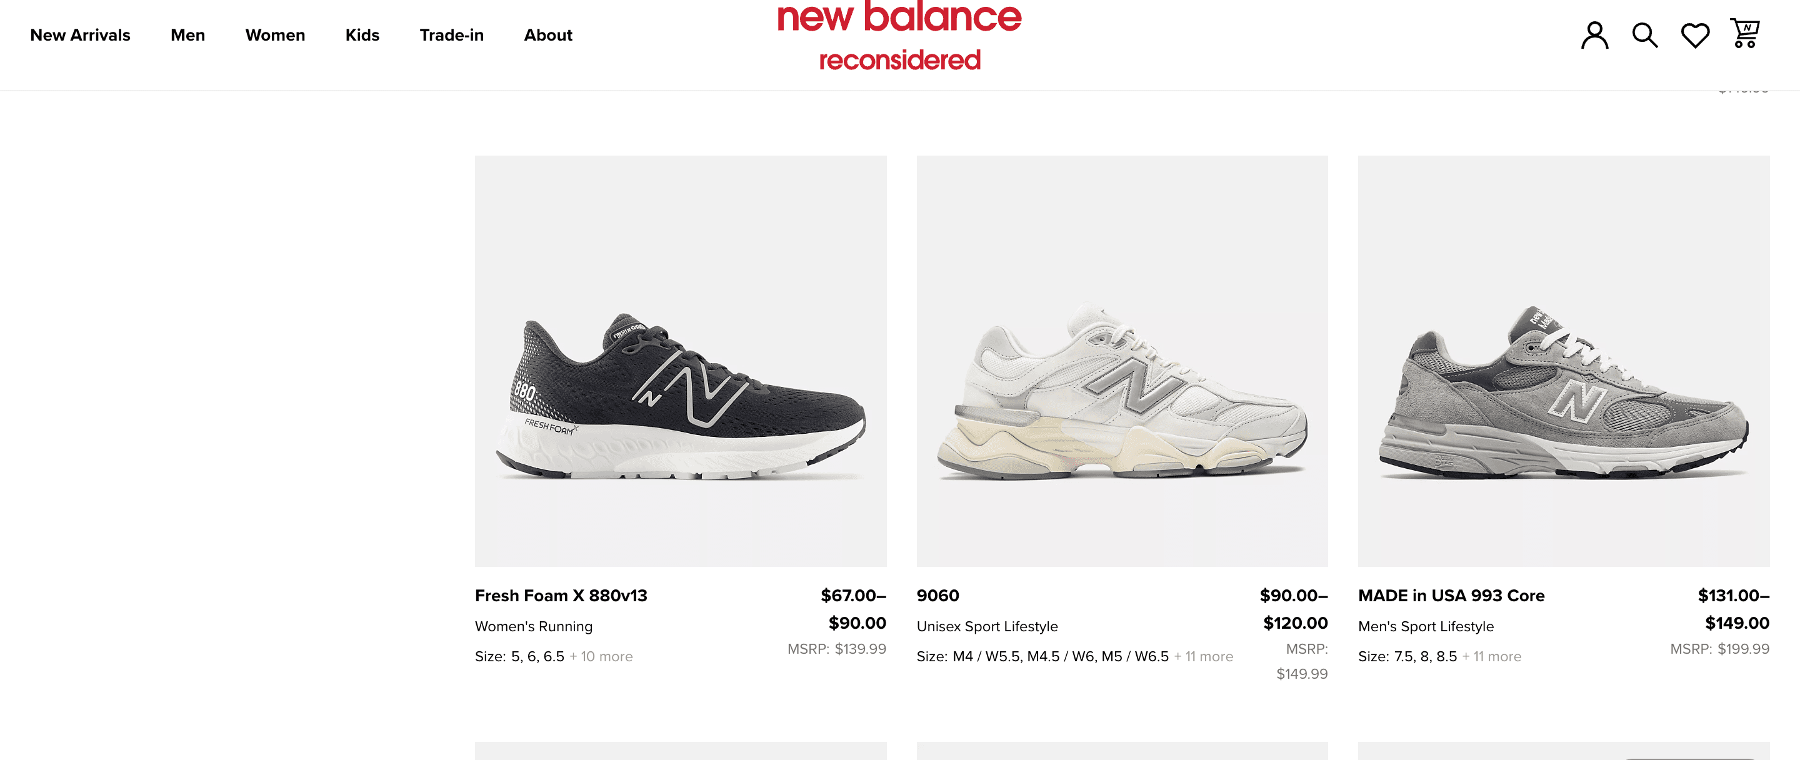This screenshot has height=760, width=1800.
Task: Select the Women navigation item
Action: 275,35
